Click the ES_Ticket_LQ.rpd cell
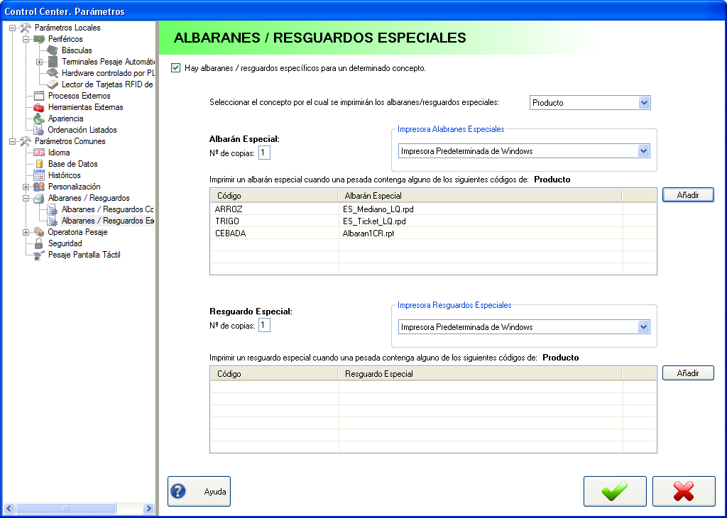The width and height of the screenshot is (727, 518). 481,221
